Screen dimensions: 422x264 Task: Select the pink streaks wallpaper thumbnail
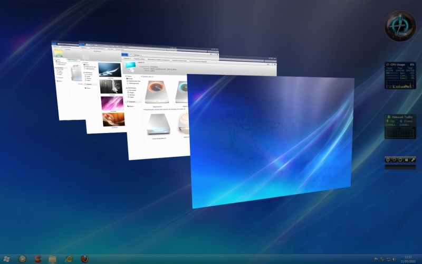click(x=112, y=103)
